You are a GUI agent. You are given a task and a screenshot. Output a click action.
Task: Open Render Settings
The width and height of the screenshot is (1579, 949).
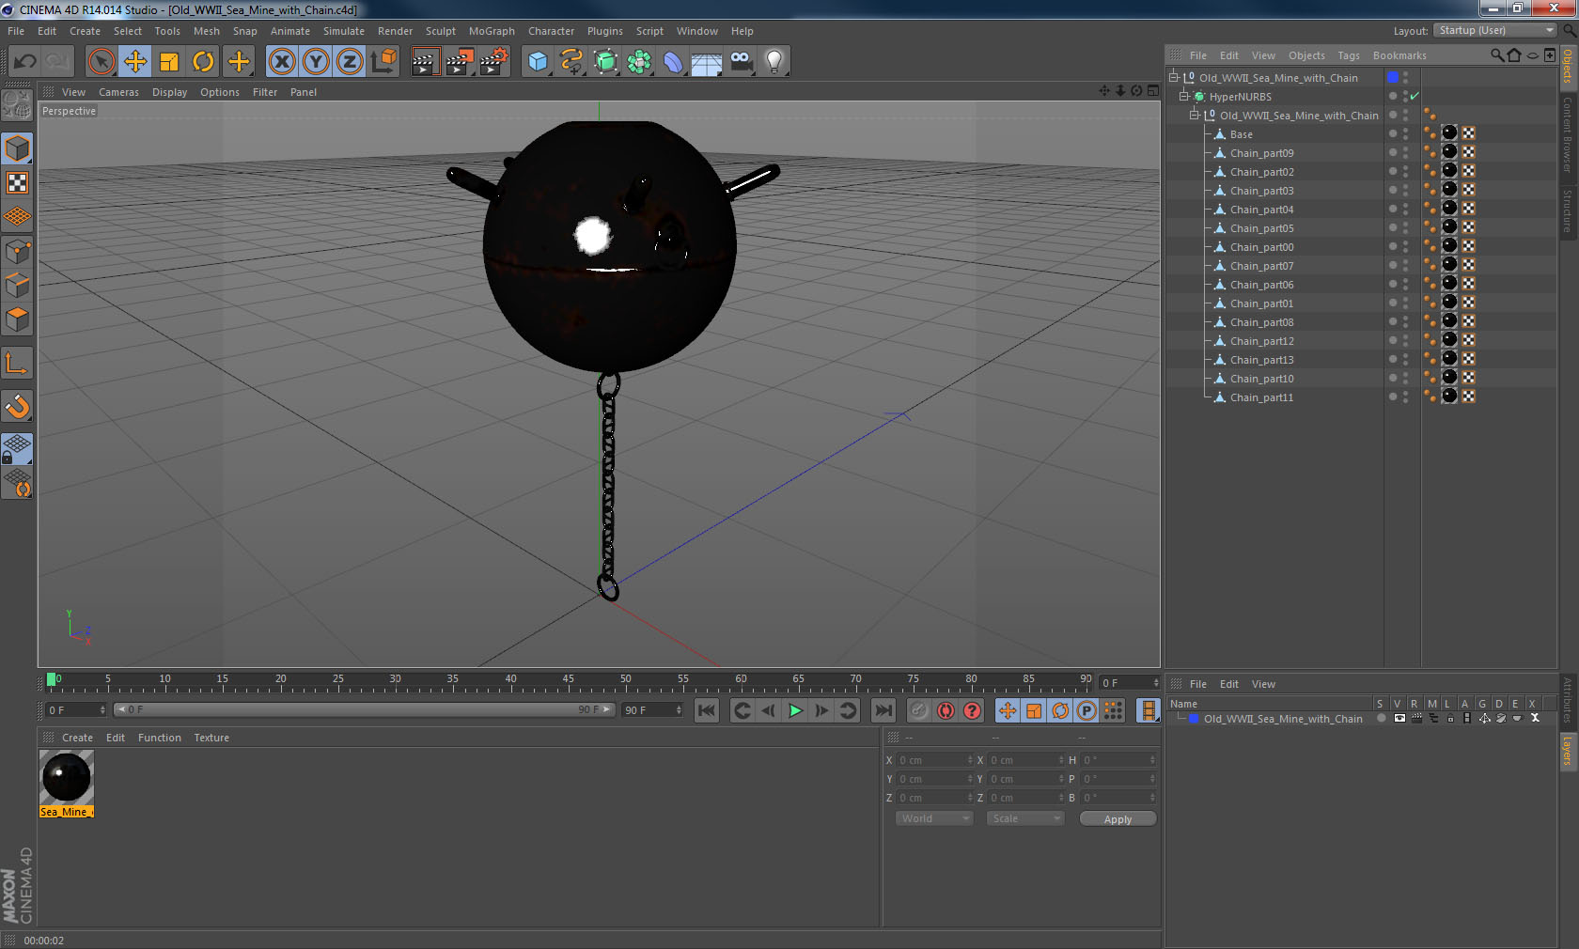(494, 62)
